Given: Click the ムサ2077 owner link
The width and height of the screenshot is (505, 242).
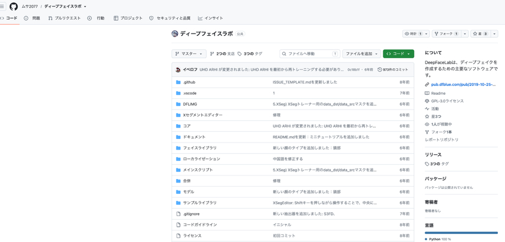Looking at the screenshot, I should click(30, 6).
